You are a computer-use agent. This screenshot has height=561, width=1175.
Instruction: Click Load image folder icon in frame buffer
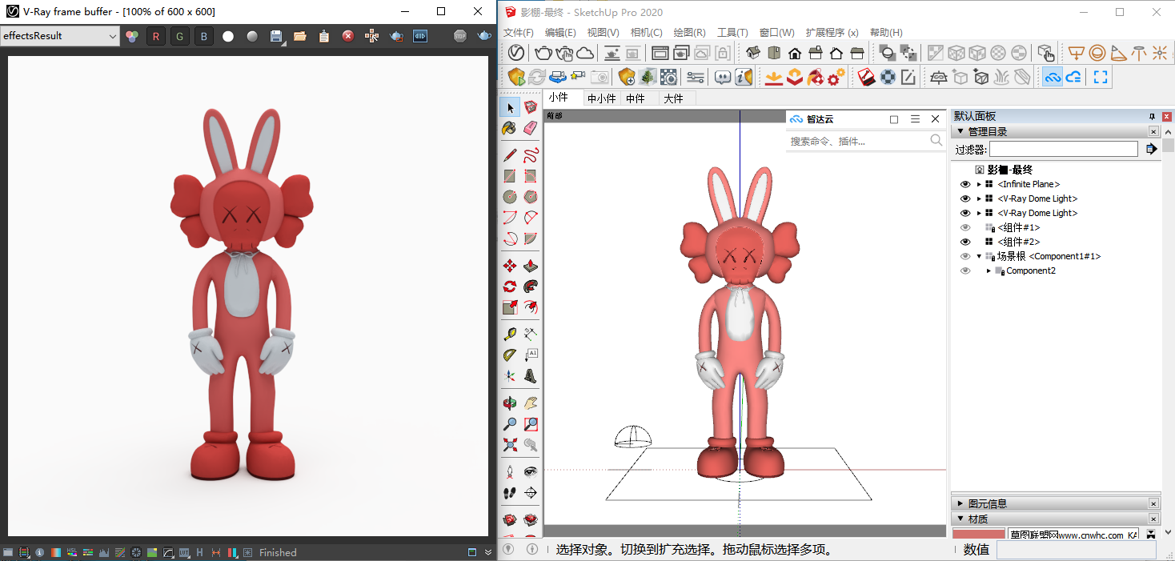click(300, 36)
